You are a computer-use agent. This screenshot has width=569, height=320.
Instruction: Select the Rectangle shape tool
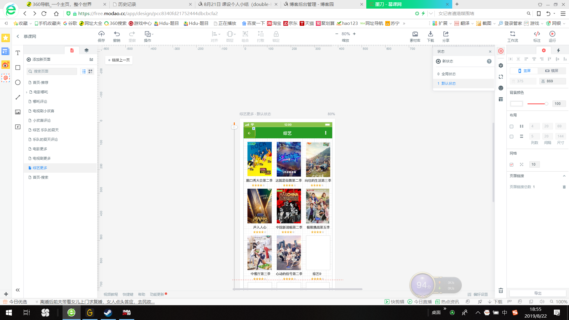[18, 68]
